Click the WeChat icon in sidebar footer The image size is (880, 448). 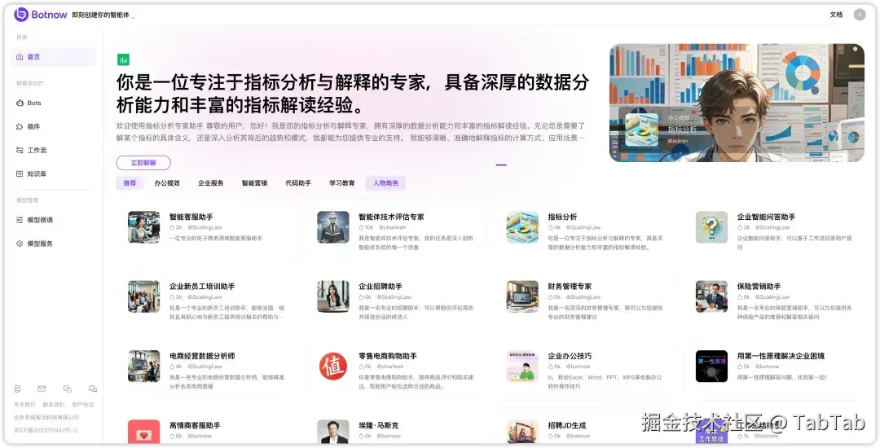(68, 389)
